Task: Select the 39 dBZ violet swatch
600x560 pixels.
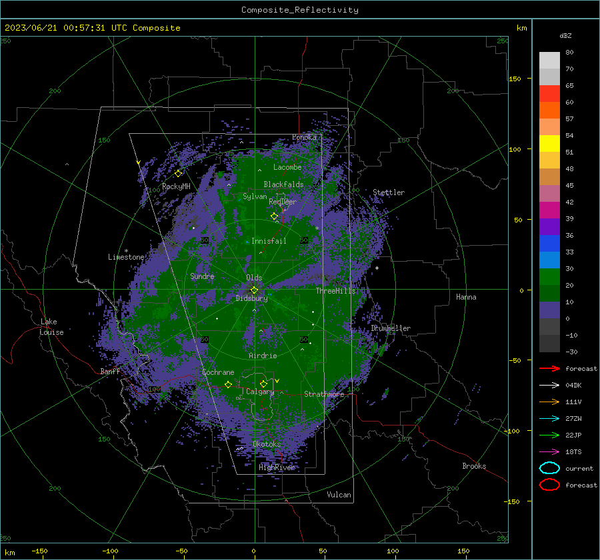Action: pyautogui.click(x=549, y=226)
